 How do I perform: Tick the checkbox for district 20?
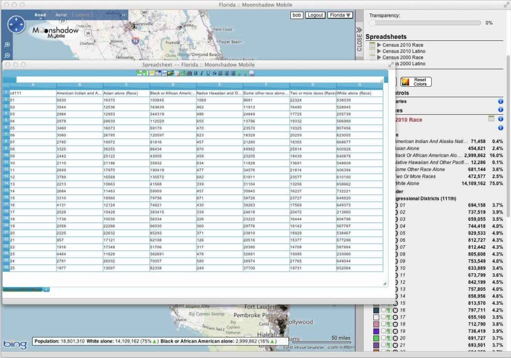click(x=383, y=338)
